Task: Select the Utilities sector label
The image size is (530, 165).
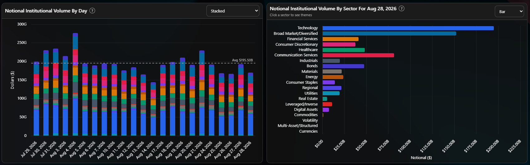Action: coord(311,93)
